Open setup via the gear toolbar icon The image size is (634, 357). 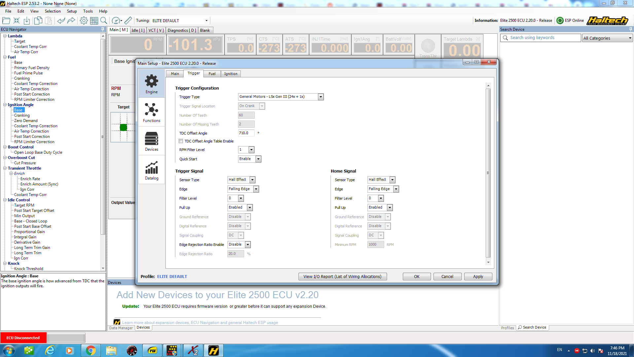(x=84, y=20)
